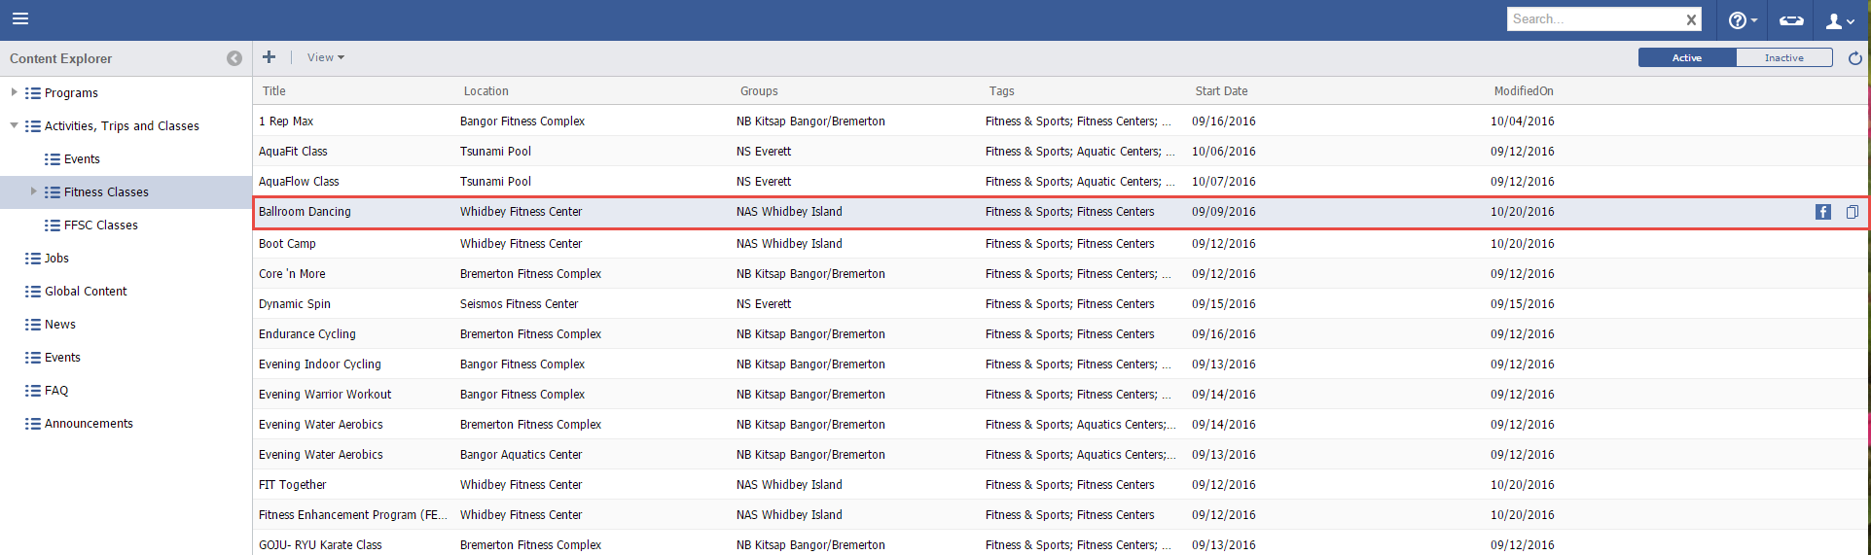Click into the Search input field
Viewport: 1871px width, 555px height.
(1592, 19)
